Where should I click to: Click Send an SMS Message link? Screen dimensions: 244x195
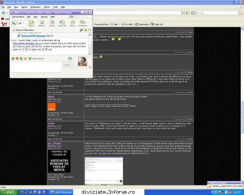pos(33,36)
